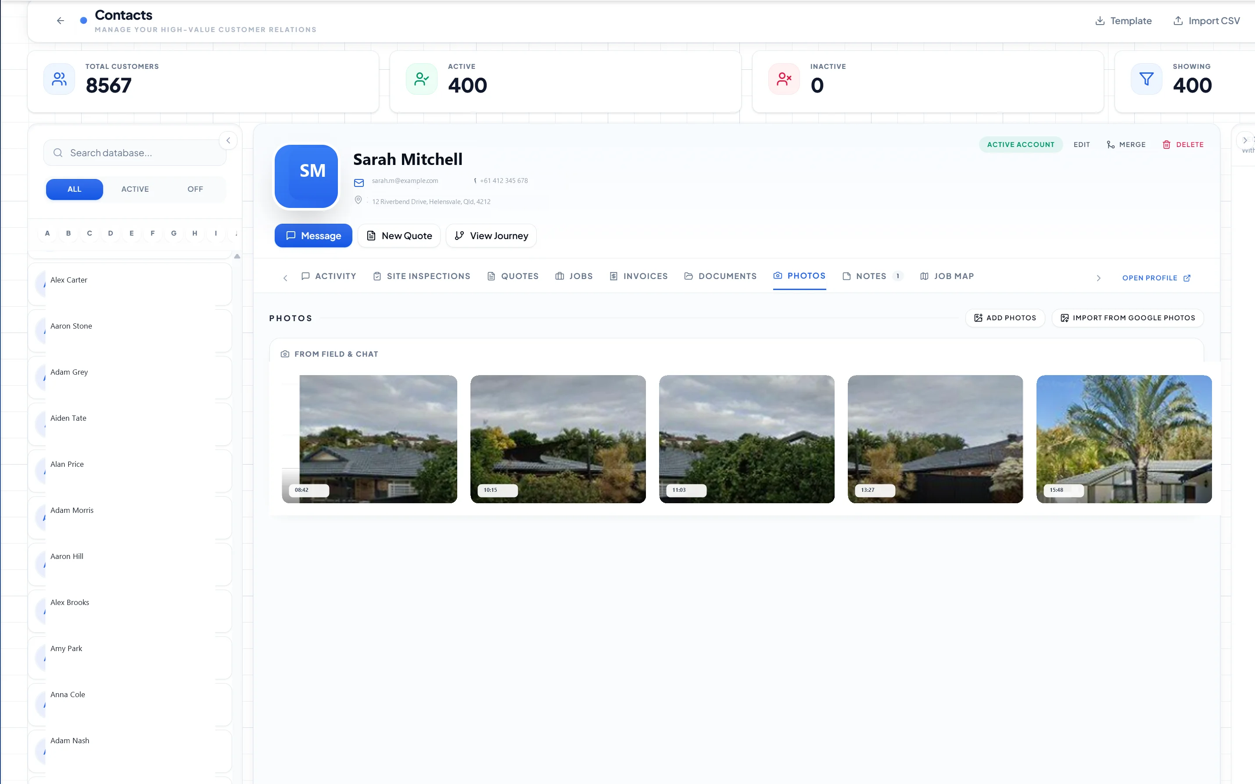Create a New Quote
This screenshot has height=784, width=1255.
399,236
